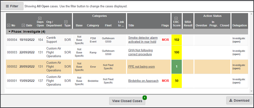Collapse the Phase: Investigate group
Screen dimensions: 254x108
[x=10, y=32]
